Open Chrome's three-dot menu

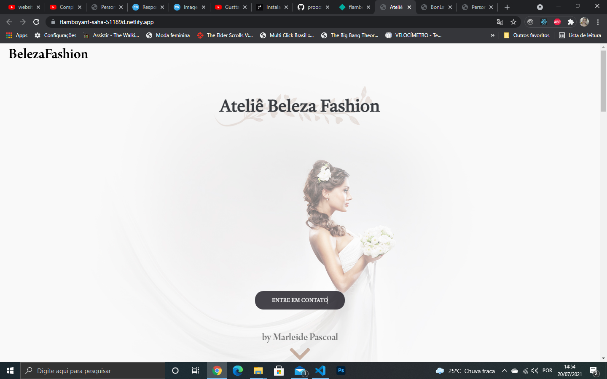click(x=598, y=22)
